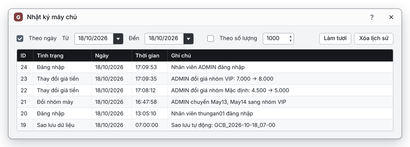
Task: Click the time cell 13:05:10
Action: tap(149, 114)
